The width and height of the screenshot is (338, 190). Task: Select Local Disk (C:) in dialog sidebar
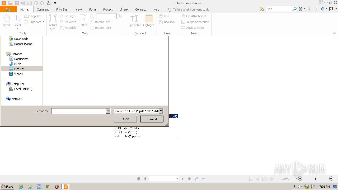point(21,89)
